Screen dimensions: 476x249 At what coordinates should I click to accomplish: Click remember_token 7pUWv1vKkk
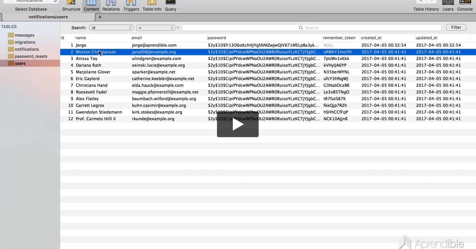click(x=336, y=59)
